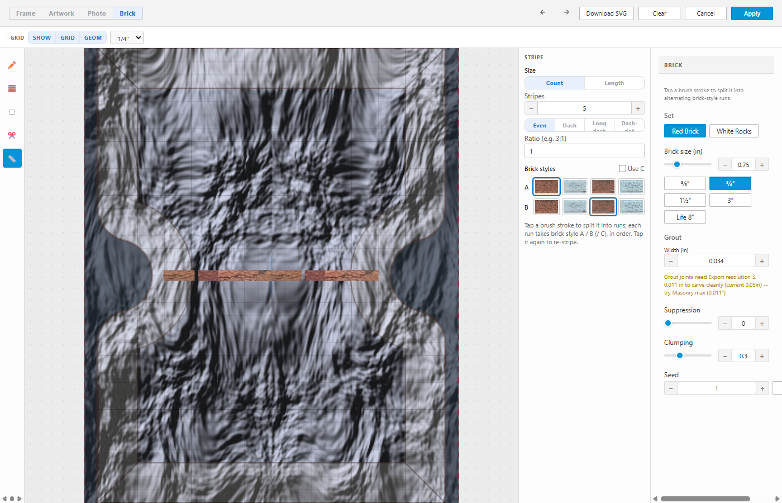Increase Seed value with plus
This screenshot has width=782, height=503.
762,388
